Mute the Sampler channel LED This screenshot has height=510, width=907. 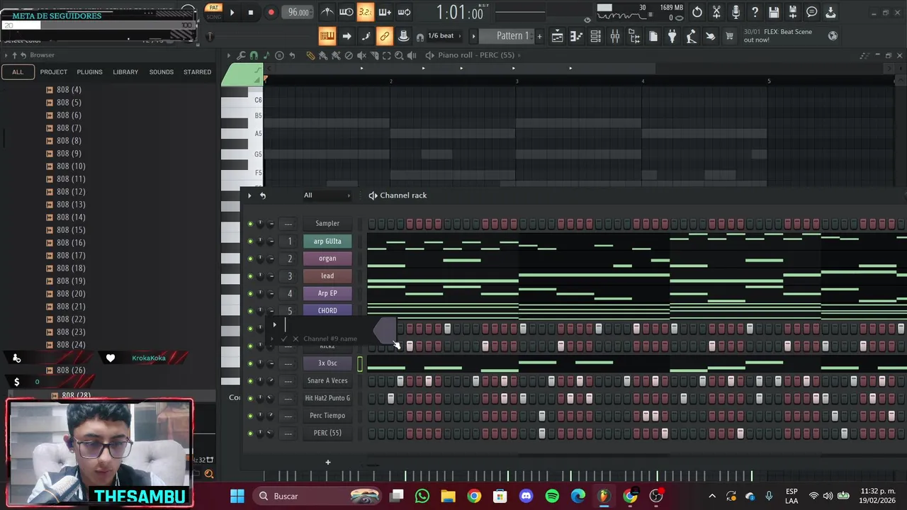250,224
